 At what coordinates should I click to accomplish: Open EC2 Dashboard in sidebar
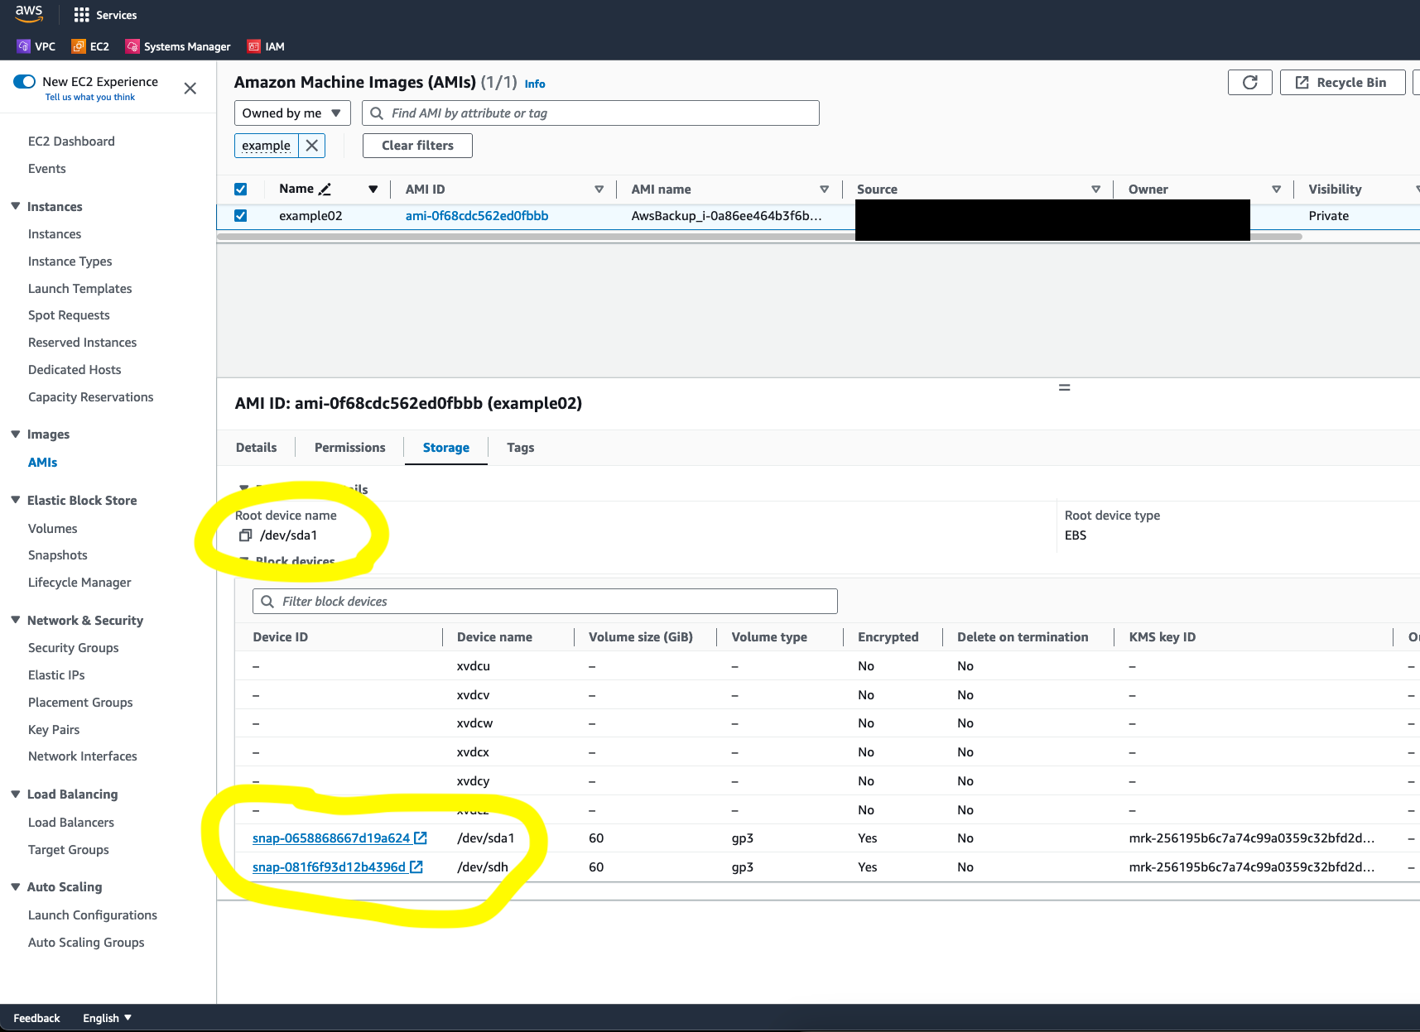click(71, 142)
